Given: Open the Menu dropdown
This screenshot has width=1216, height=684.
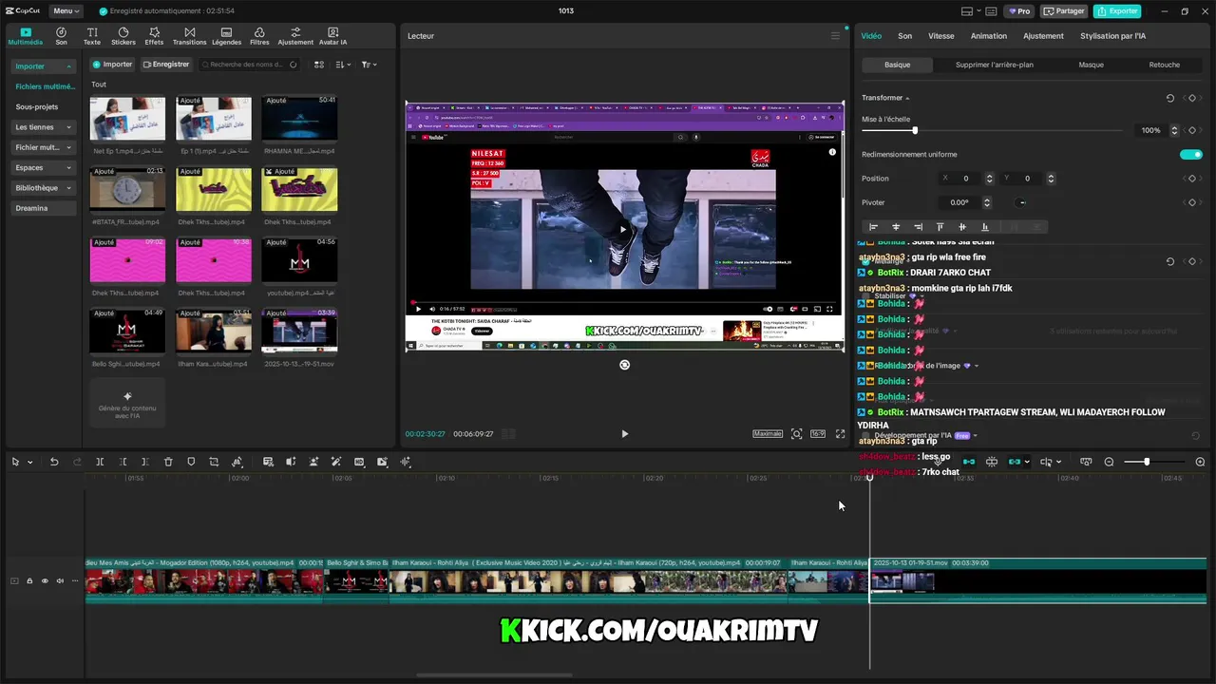Looking at the screenshot, I should tap(66, 11).
